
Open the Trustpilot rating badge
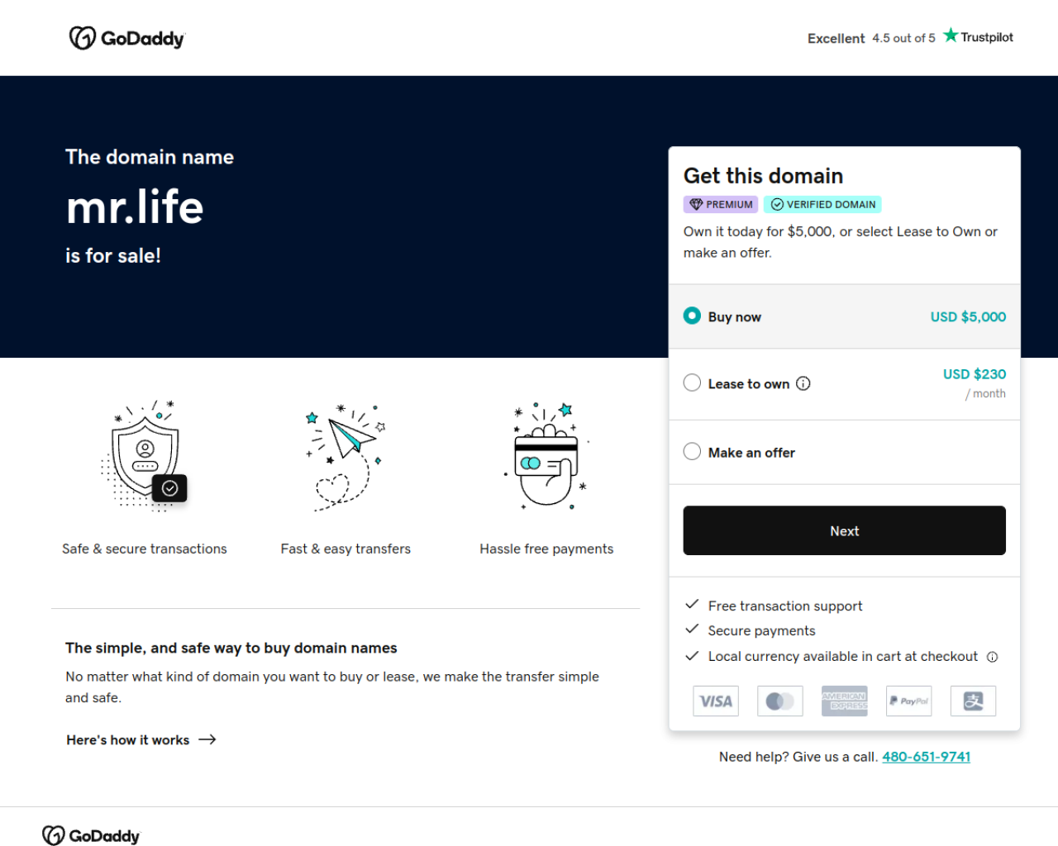click(910, 37)
